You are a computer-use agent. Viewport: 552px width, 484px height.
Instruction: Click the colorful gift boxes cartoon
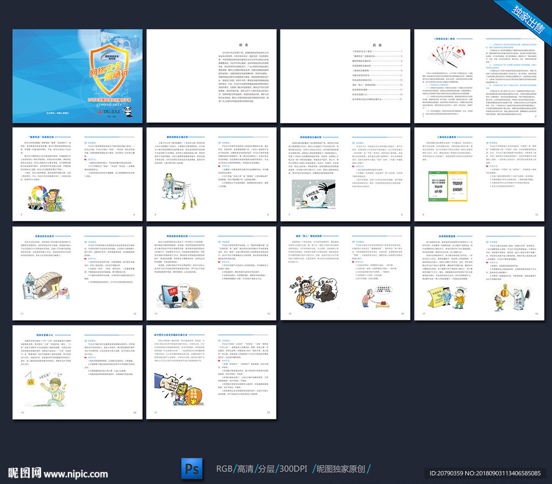[46, 199]
